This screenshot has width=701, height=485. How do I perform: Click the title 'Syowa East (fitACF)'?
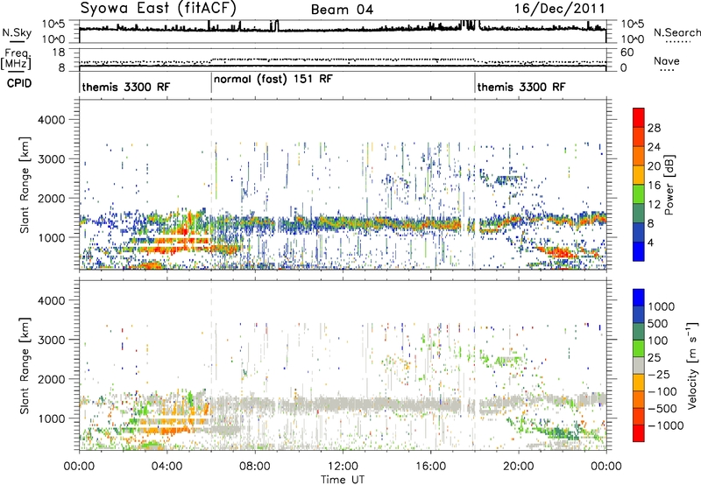pyautogui.click(x=159, y=8)
